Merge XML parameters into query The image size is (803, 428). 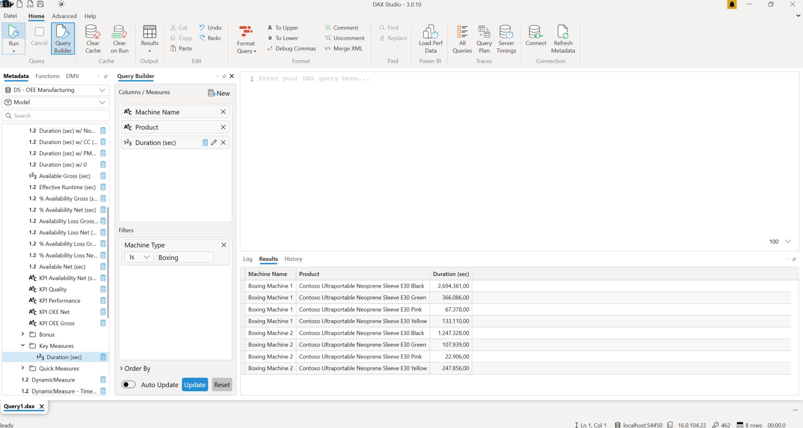point(344,48)
